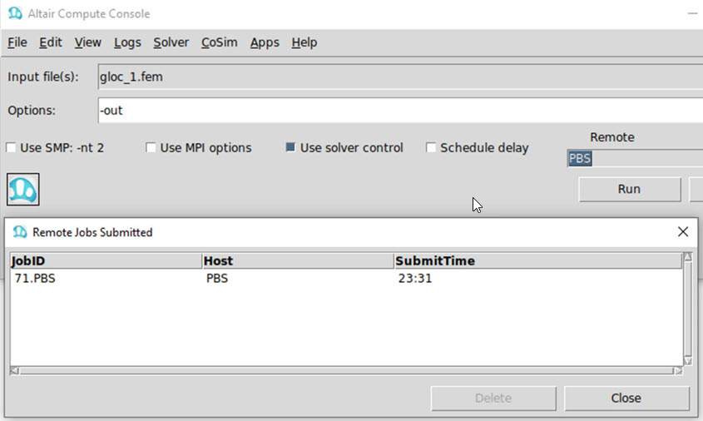This screenshot has width=703, height=421.
Task: Close the Remote Jobs Submitted dialog
Action: [x=683, y=232]
